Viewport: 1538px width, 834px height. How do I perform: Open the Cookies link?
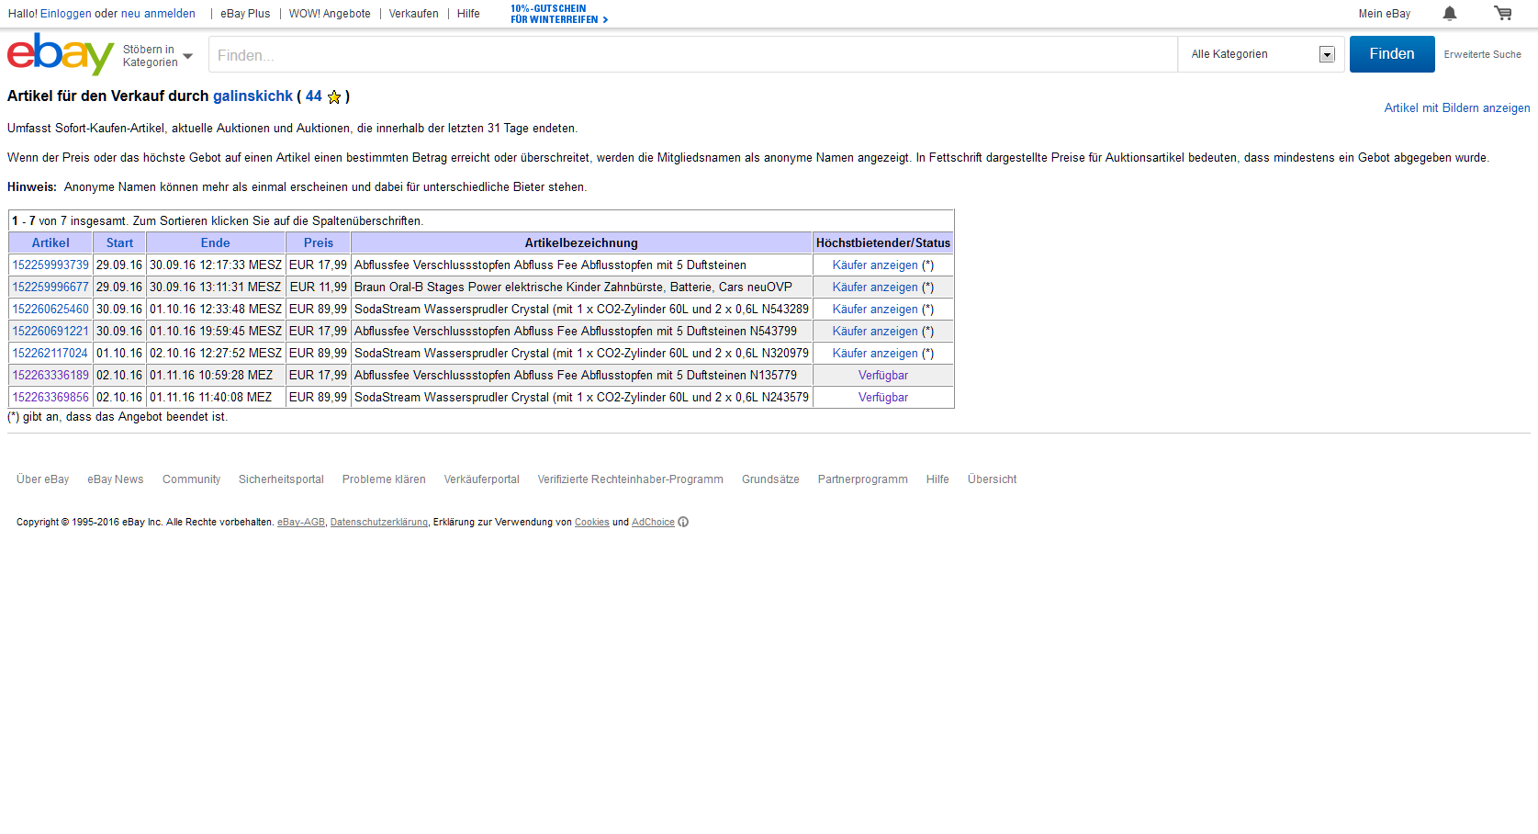(592, 523)
